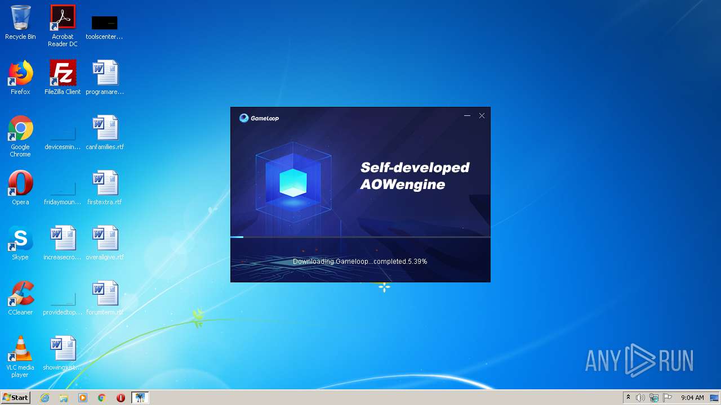This screenshot has height=405, width=721.
Task: Open Firefox from the desktop
Action: [20, 78]
